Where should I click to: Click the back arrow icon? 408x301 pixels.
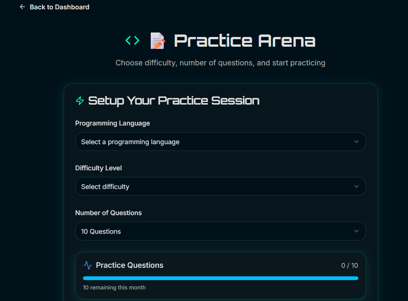point(22,7)
